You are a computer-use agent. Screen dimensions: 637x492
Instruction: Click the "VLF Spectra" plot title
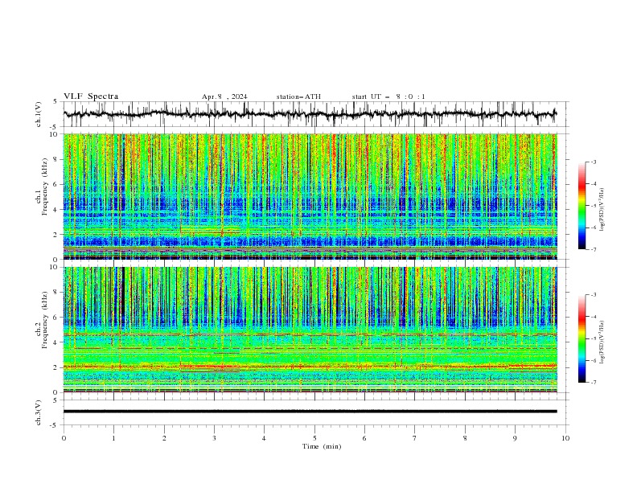[x=91, y=96]
